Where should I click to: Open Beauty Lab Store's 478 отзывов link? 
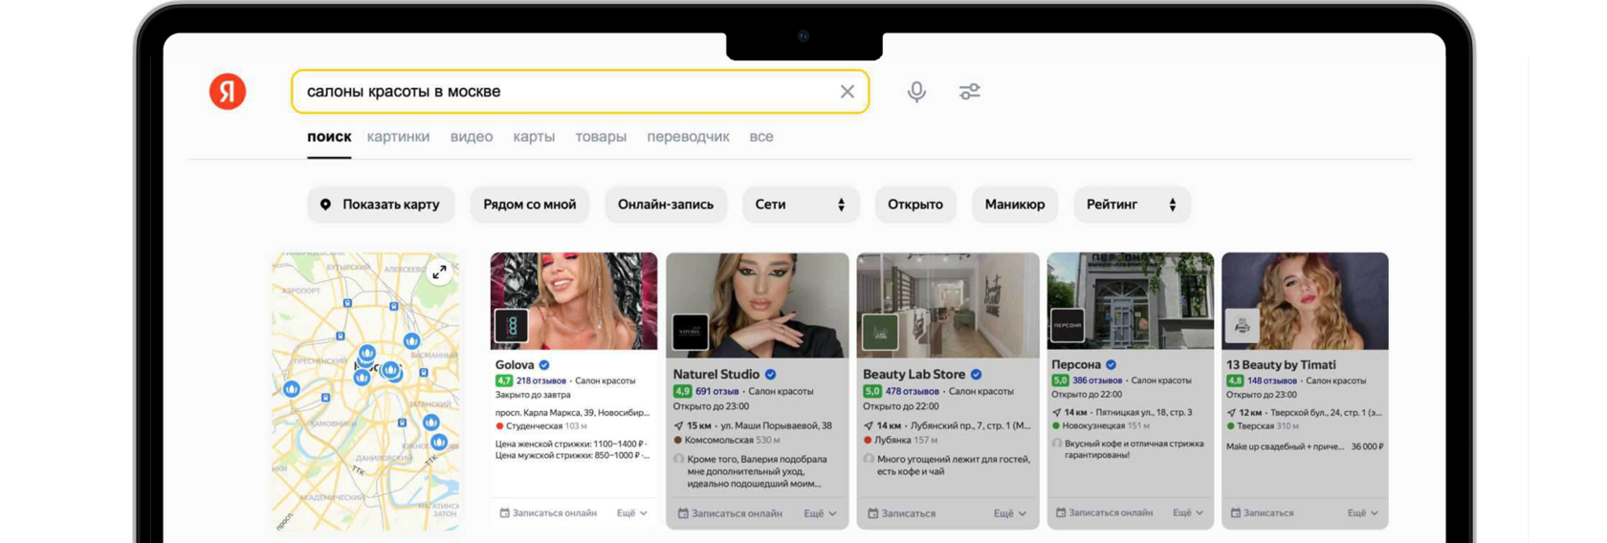[913, 391]
